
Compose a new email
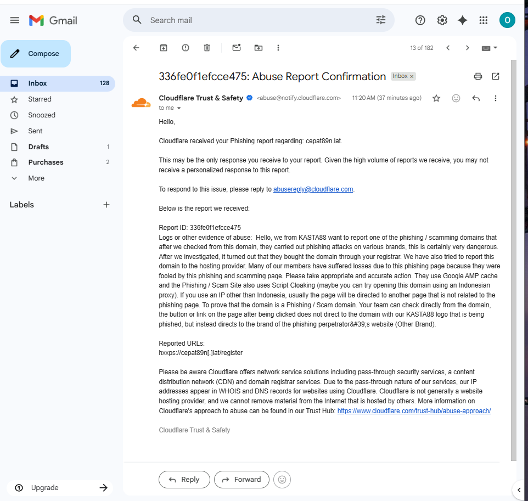click(36, 54)
